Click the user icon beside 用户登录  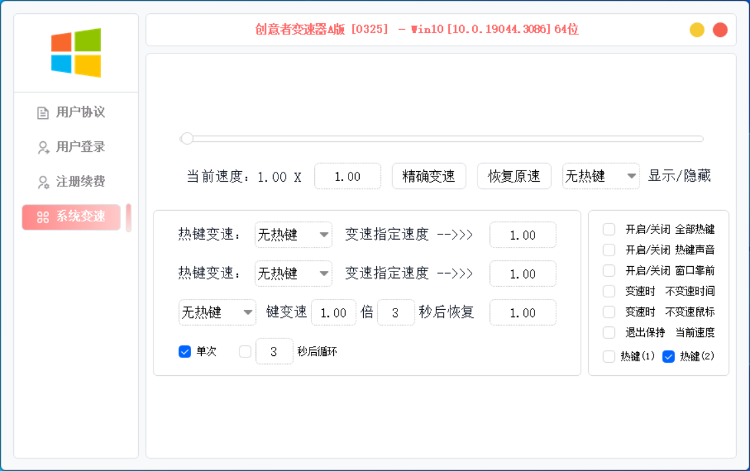43,147
